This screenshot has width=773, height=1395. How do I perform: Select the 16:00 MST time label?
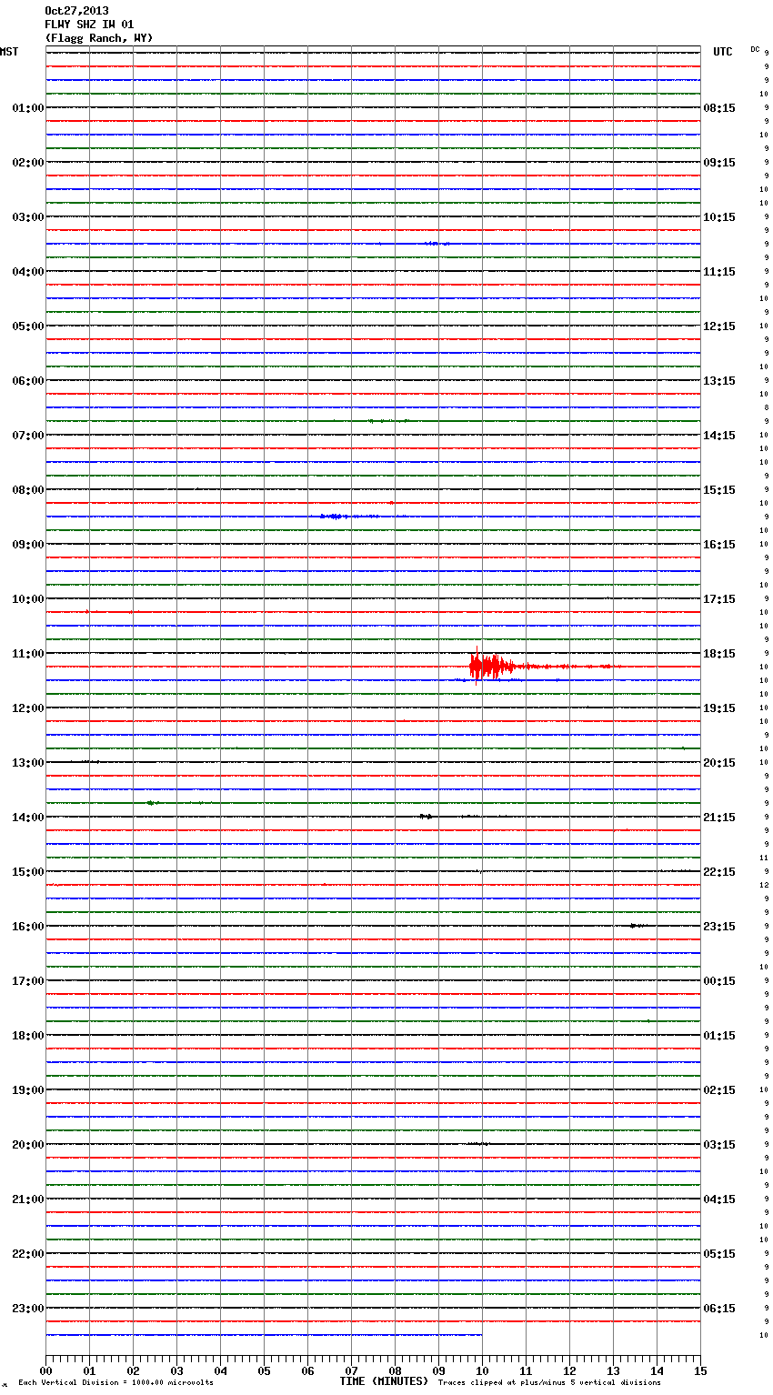click(x=28, y=927)
